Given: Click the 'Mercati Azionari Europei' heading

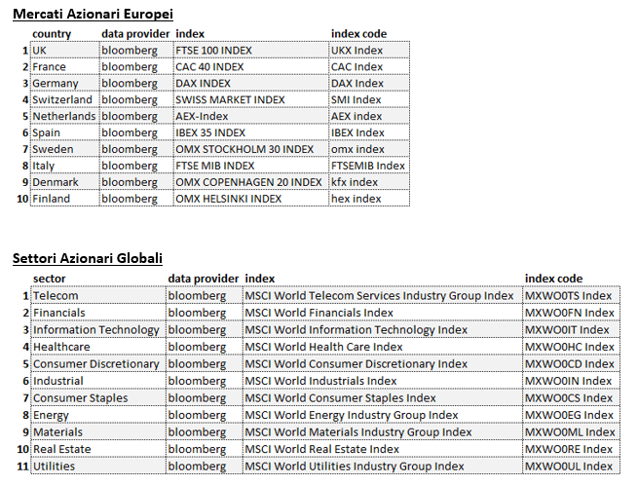Looking at the screenshot, I should [x=93, y=14].
